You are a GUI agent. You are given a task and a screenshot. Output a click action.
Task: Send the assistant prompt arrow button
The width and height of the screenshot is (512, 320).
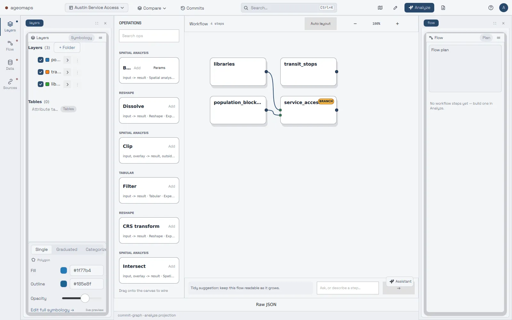click(399, 288)
